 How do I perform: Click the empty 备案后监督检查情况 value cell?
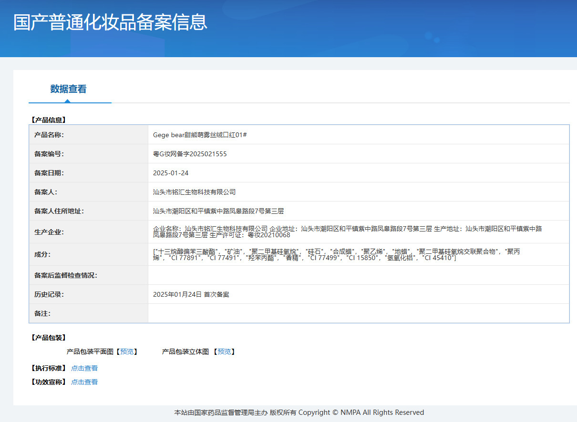tap(358, 275)
